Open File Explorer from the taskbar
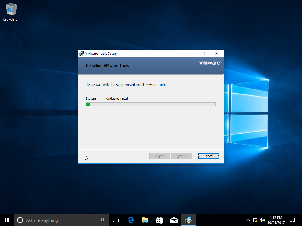 pyautogui.click(x=145, y=220)
